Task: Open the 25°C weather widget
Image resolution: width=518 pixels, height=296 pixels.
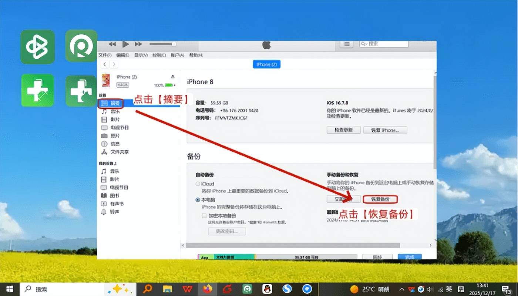Action: (x=370, y=289)
